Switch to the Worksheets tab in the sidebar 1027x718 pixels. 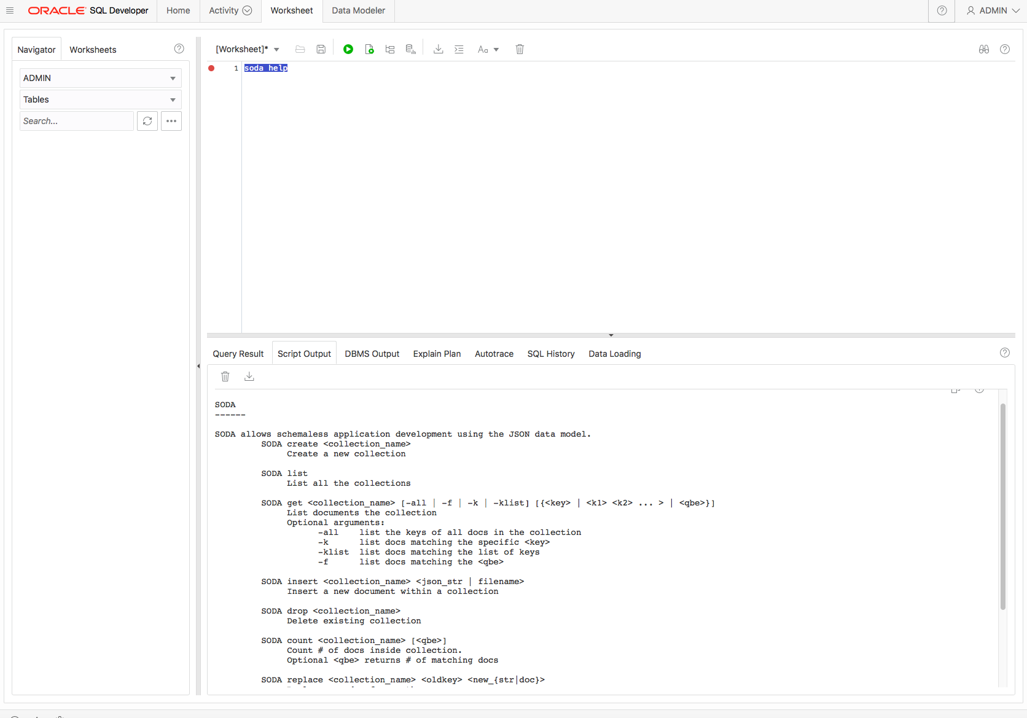[93, 49]
